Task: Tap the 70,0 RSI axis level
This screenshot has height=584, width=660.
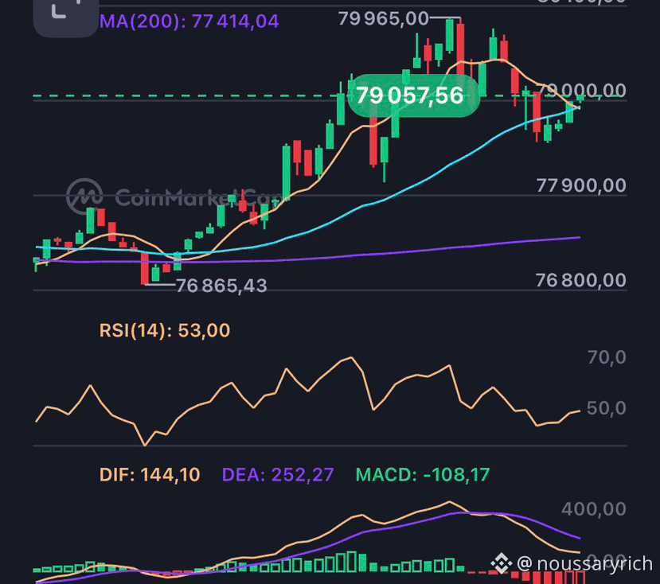Action: (607, 357)
